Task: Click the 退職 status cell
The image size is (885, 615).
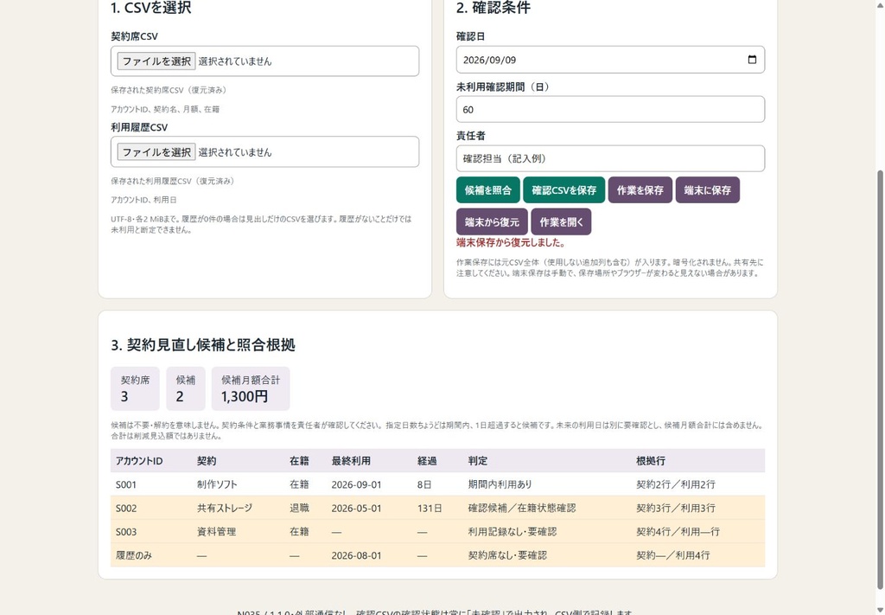Action: pyautogui.click(x=299, y=509)
